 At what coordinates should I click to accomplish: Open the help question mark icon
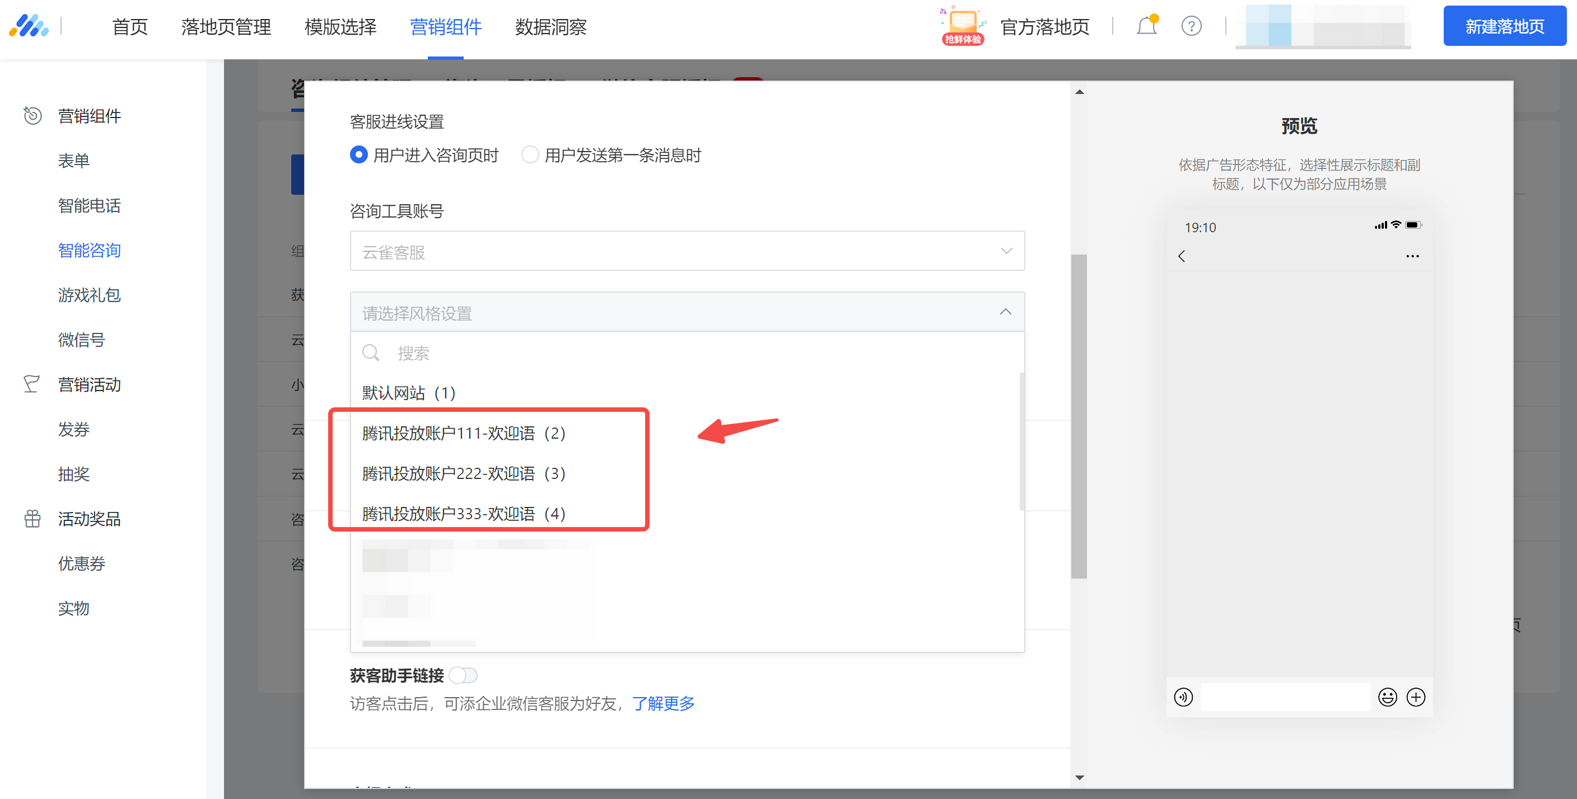pyautogui.click(x=1191, y=26)
